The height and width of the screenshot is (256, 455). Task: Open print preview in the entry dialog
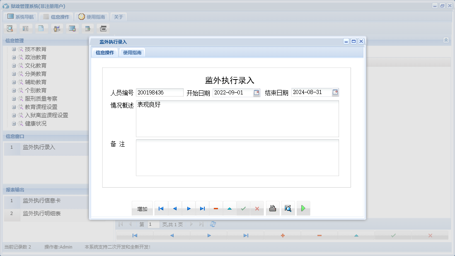[x=288, y=208]
